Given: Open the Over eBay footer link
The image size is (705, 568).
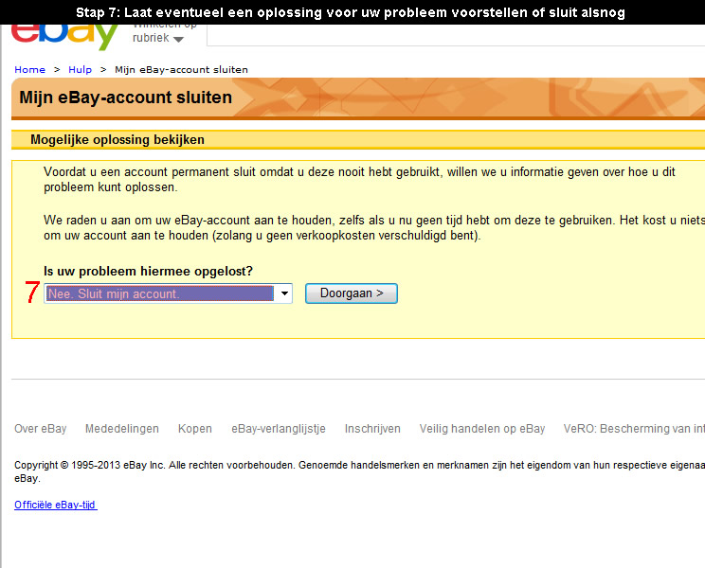Looking at the screenshot, I should pos(41,429).
